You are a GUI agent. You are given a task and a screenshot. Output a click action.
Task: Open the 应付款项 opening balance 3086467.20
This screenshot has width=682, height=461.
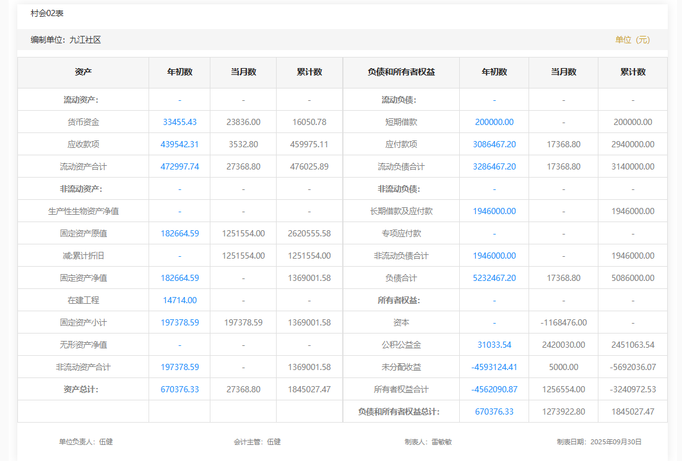click(x=494, y=144)
